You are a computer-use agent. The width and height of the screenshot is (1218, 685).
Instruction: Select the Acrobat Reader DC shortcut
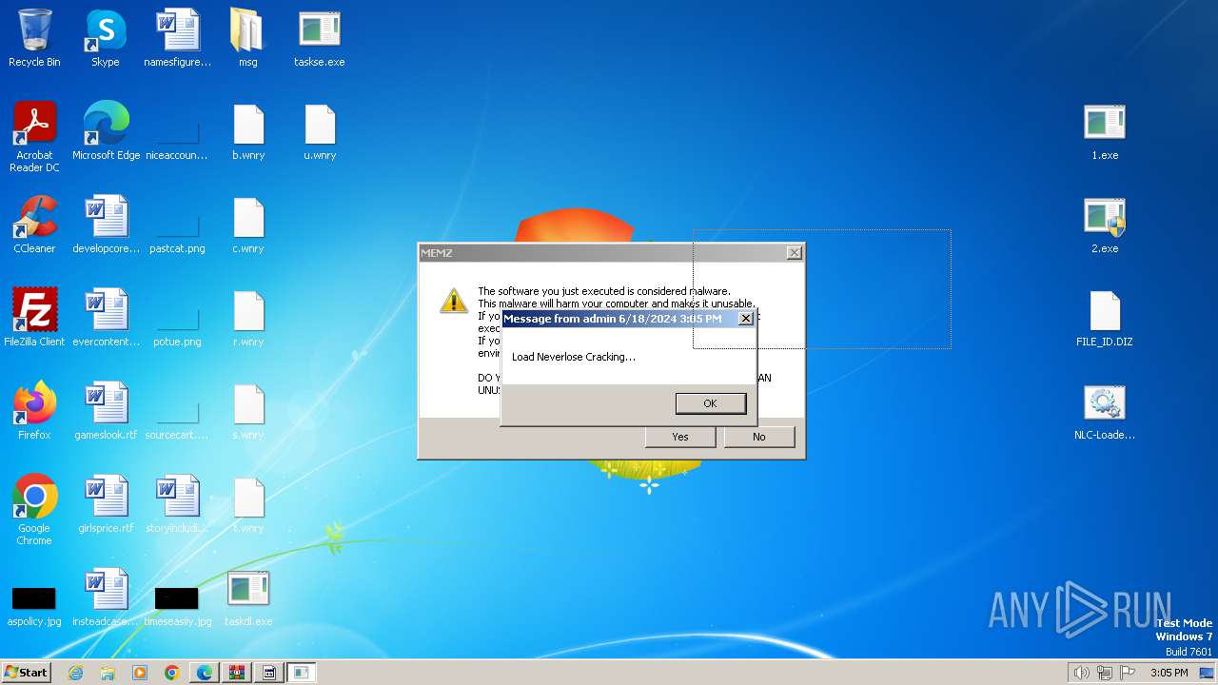(x=34, y=137)
